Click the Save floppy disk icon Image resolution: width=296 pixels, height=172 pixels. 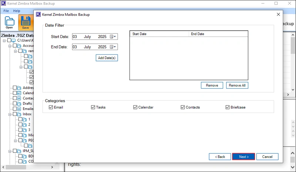(x=26, y=21)
